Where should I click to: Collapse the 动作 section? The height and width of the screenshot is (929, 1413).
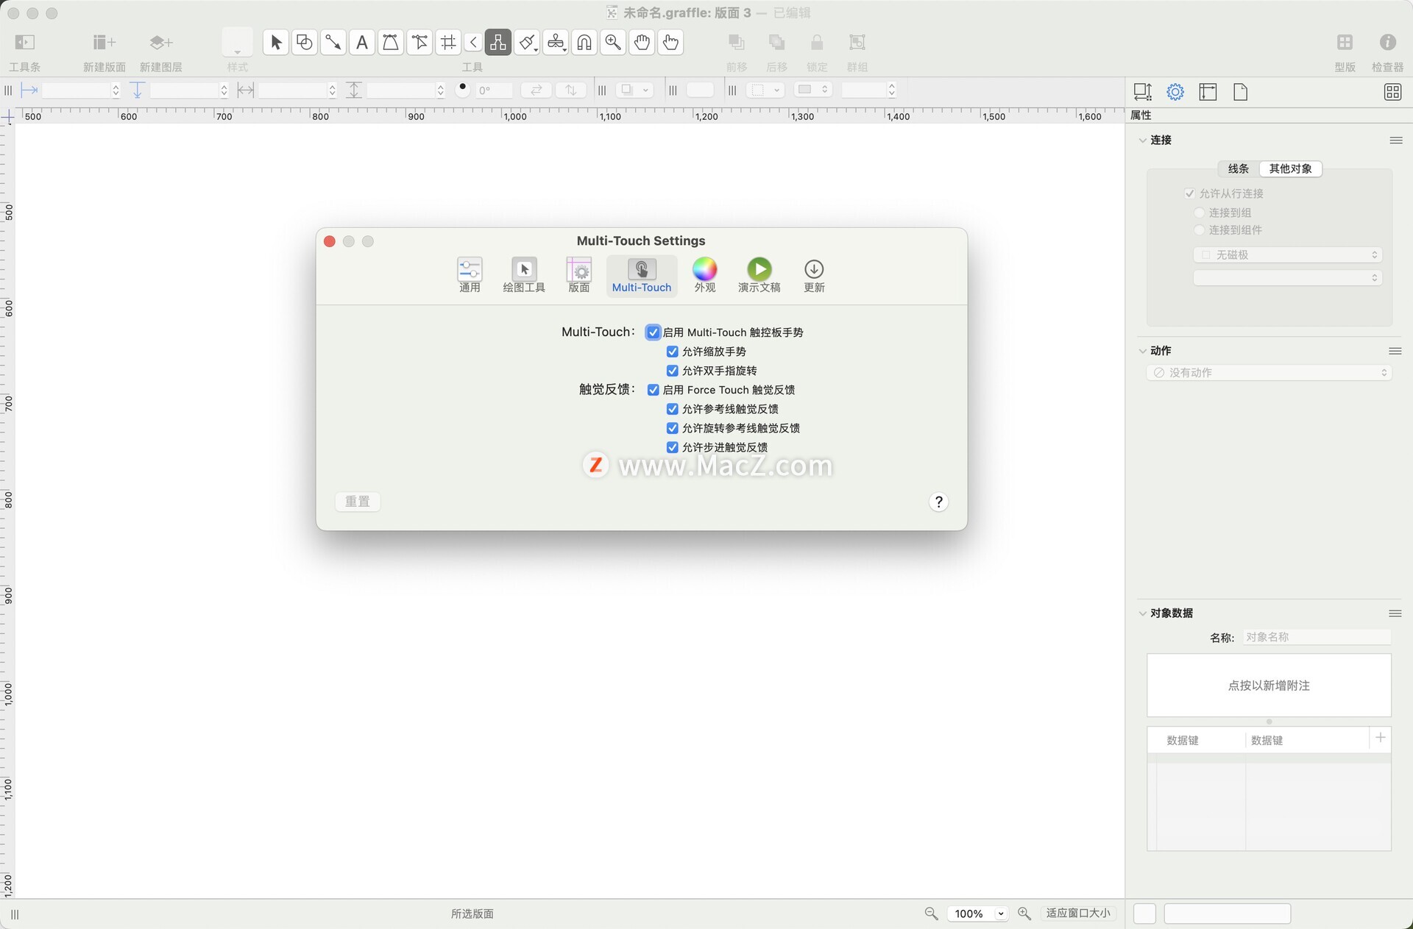click(x=1142, y=351)
